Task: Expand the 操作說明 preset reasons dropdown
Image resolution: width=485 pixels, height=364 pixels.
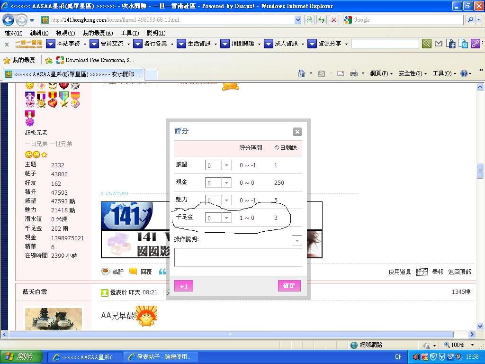Action: [297, 241]
